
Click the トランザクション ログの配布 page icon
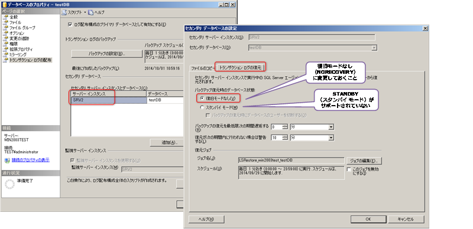click(x=5, y=60)
